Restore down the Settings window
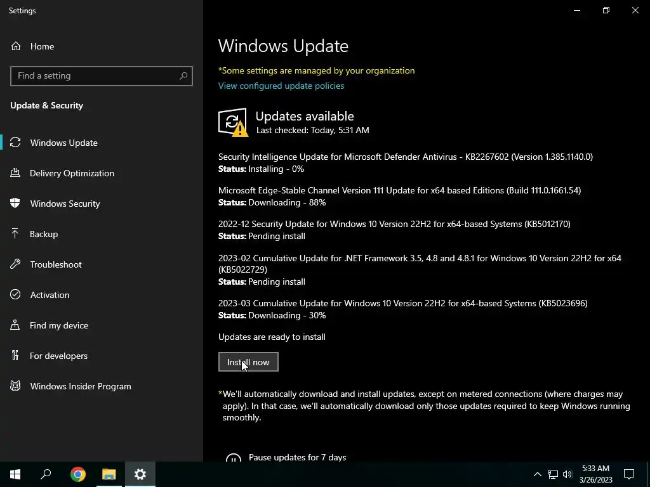 [x=606, y=10]
